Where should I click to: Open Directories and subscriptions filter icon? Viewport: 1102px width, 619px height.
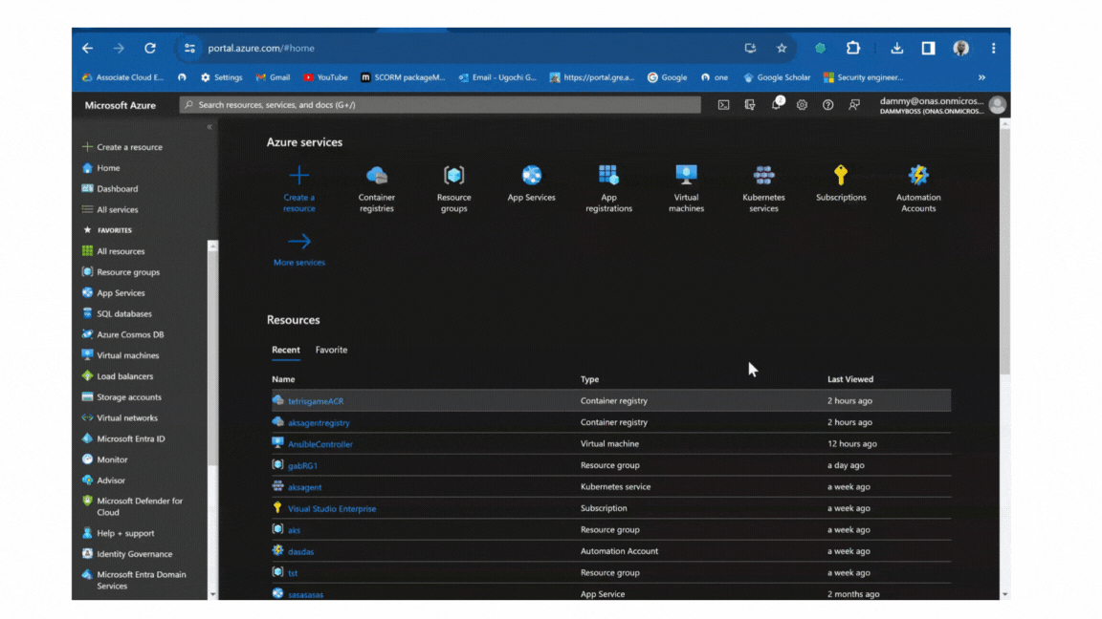[750, 104]
